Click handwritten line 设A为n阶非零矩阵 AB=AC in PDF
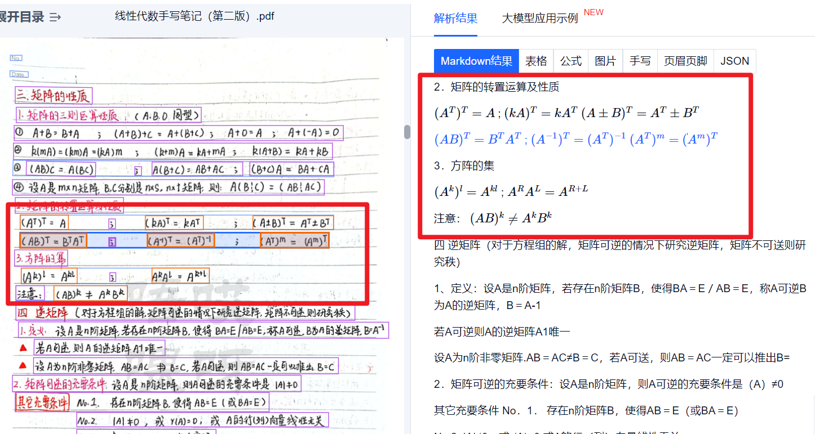 coord(186,366)
